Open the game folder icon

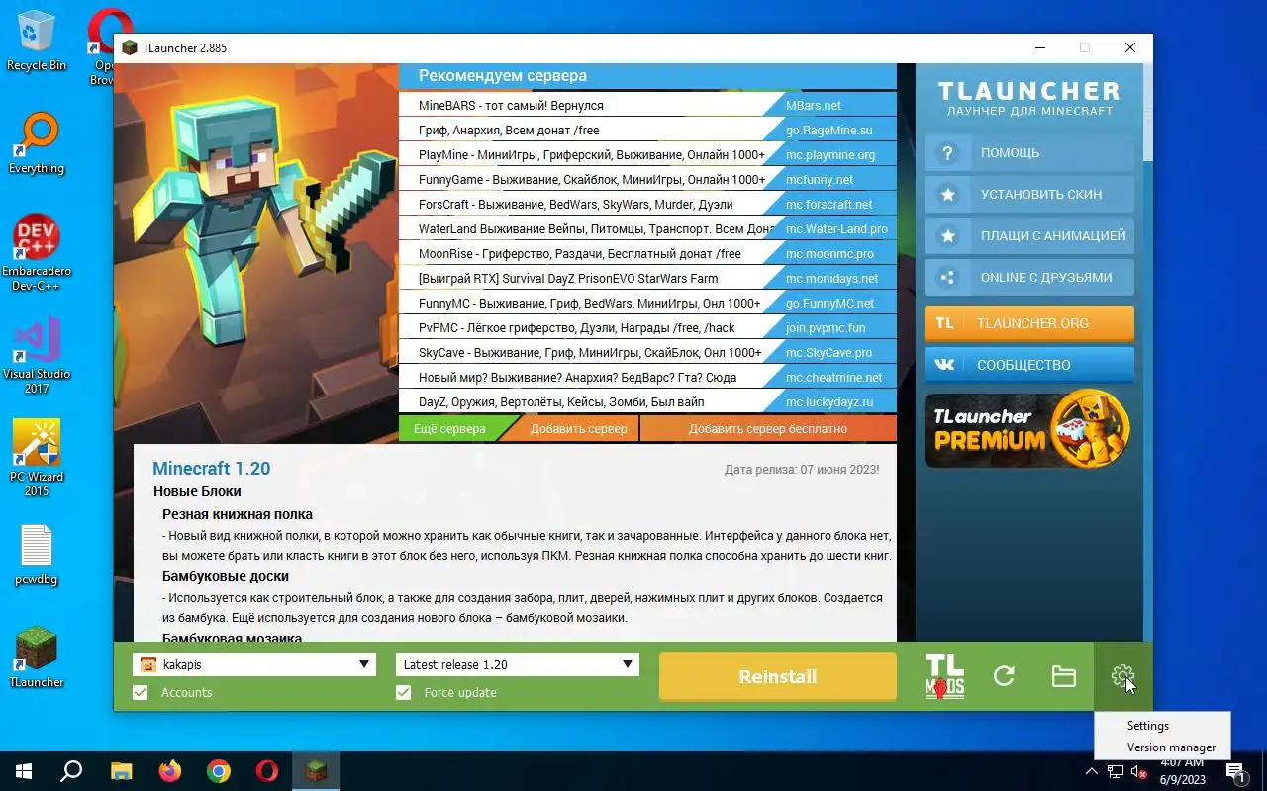pos(1063,676)
